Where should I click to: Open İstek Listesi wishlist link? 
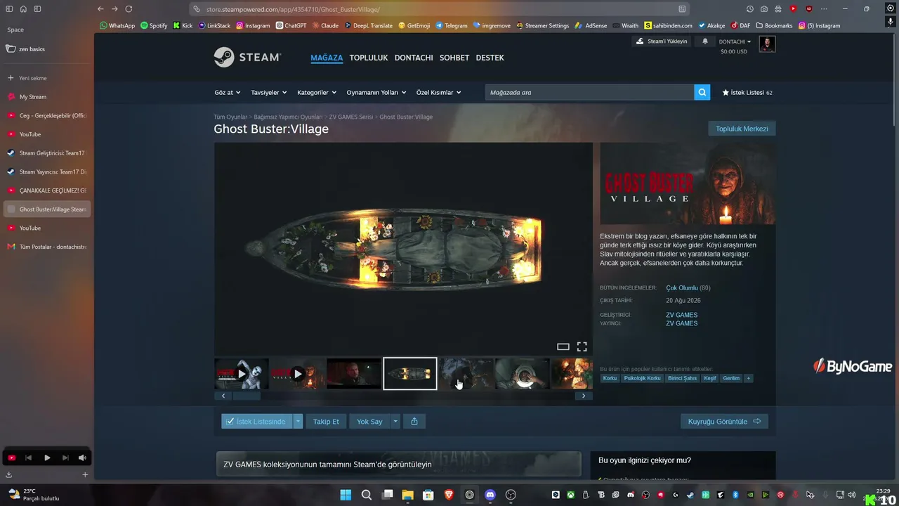[x=748, y=92]
